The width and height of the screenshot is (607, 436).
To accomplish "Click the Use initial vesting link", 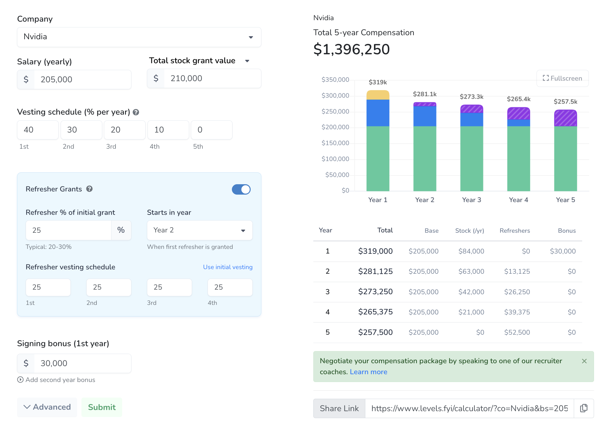I will 228,267.
